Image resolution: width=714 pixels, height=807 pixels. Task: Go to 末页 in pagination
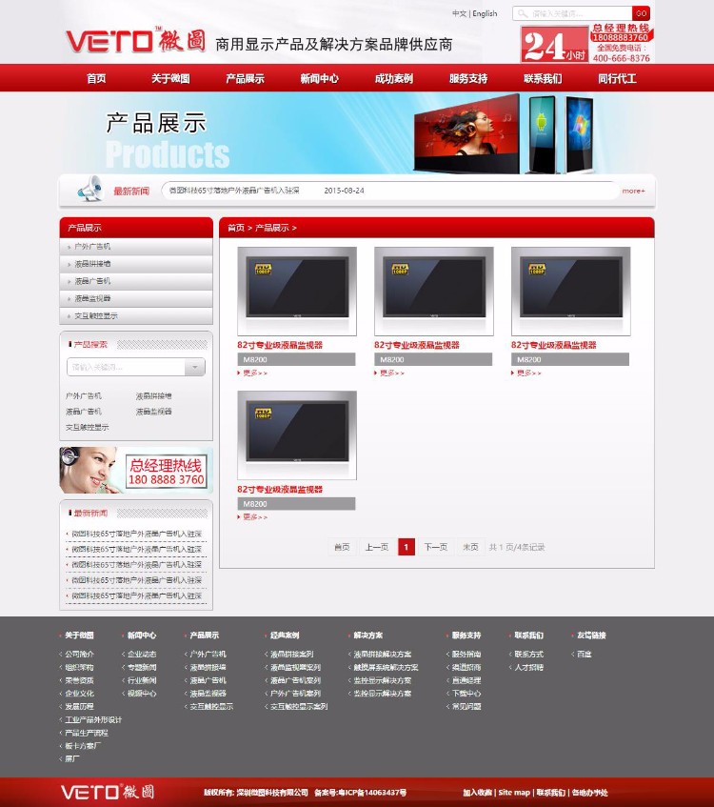[x=470, y=547]
